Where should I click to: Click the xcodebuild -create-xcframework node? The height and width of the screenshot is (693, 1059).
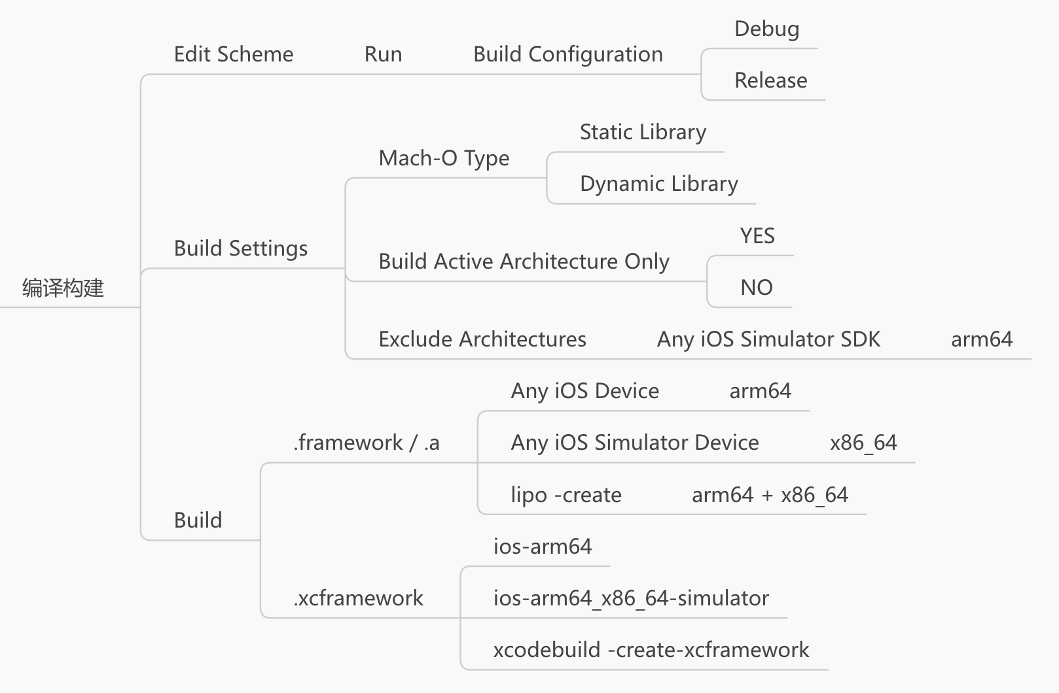(x=651, y=650)
